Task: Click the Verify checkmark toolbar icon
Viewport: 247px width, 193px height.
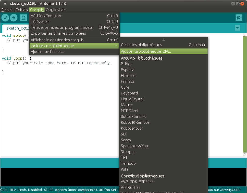Action: click(x=5, y=18)
